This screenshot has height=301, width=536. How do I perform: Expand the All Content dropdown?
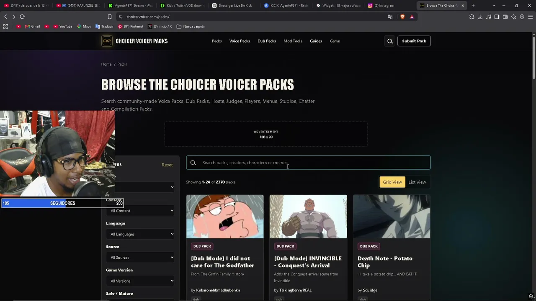(x=140, y=211)
